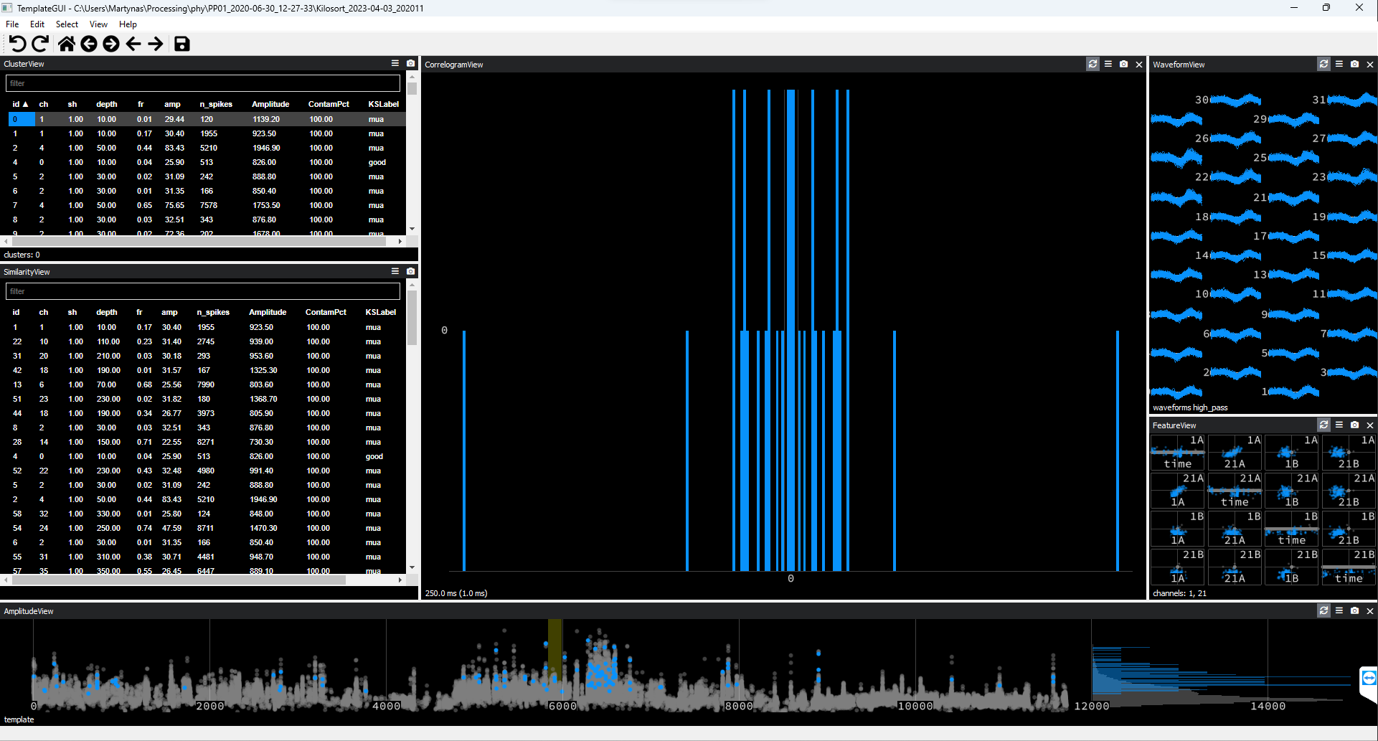
Task: Toggle CorrelogramView auto-update refresh icon
Action: click(1093, 64)
